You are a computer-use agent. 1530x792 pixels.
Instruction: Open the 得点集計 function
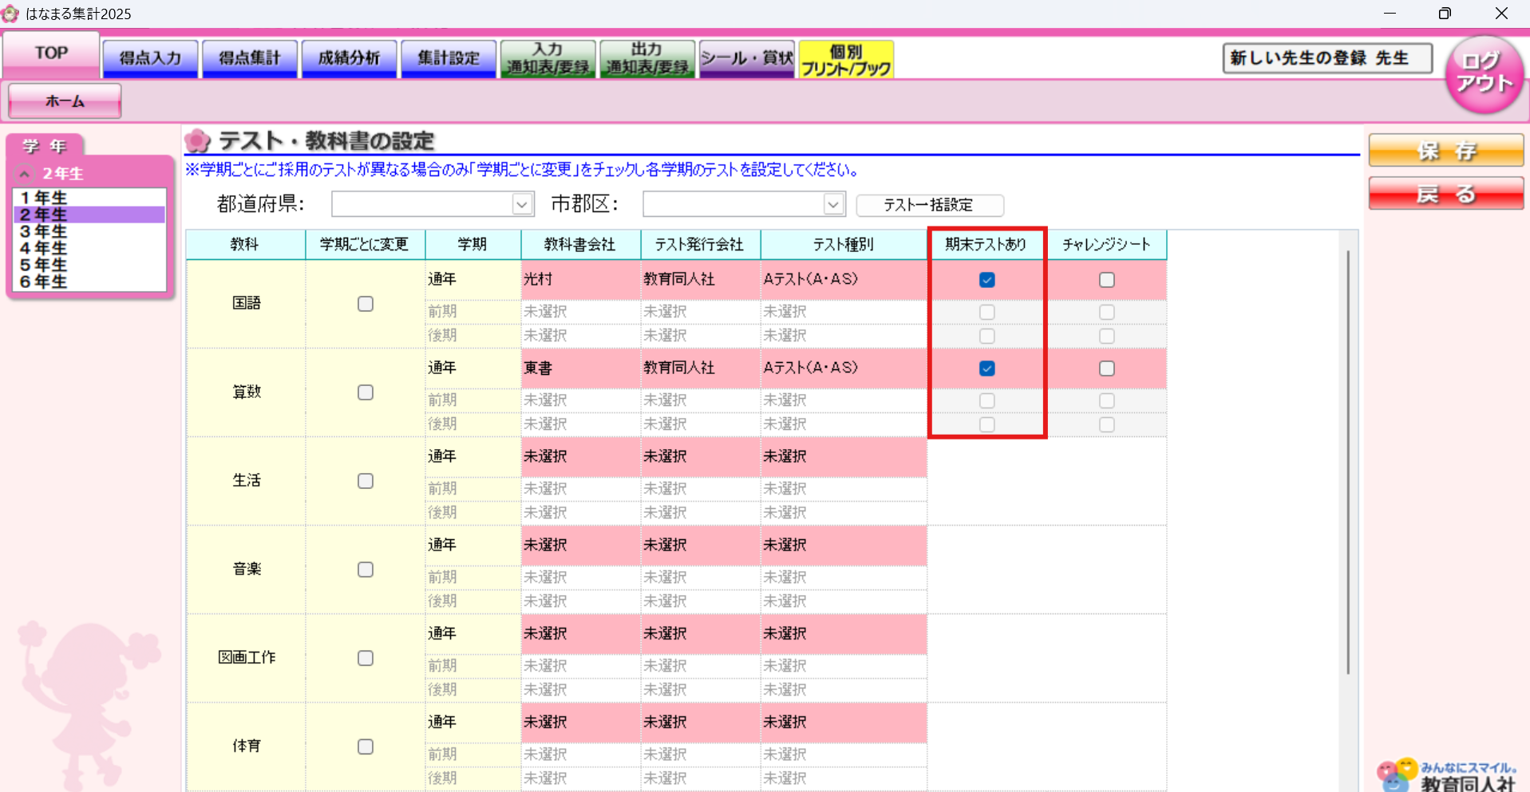coord(249,58)
